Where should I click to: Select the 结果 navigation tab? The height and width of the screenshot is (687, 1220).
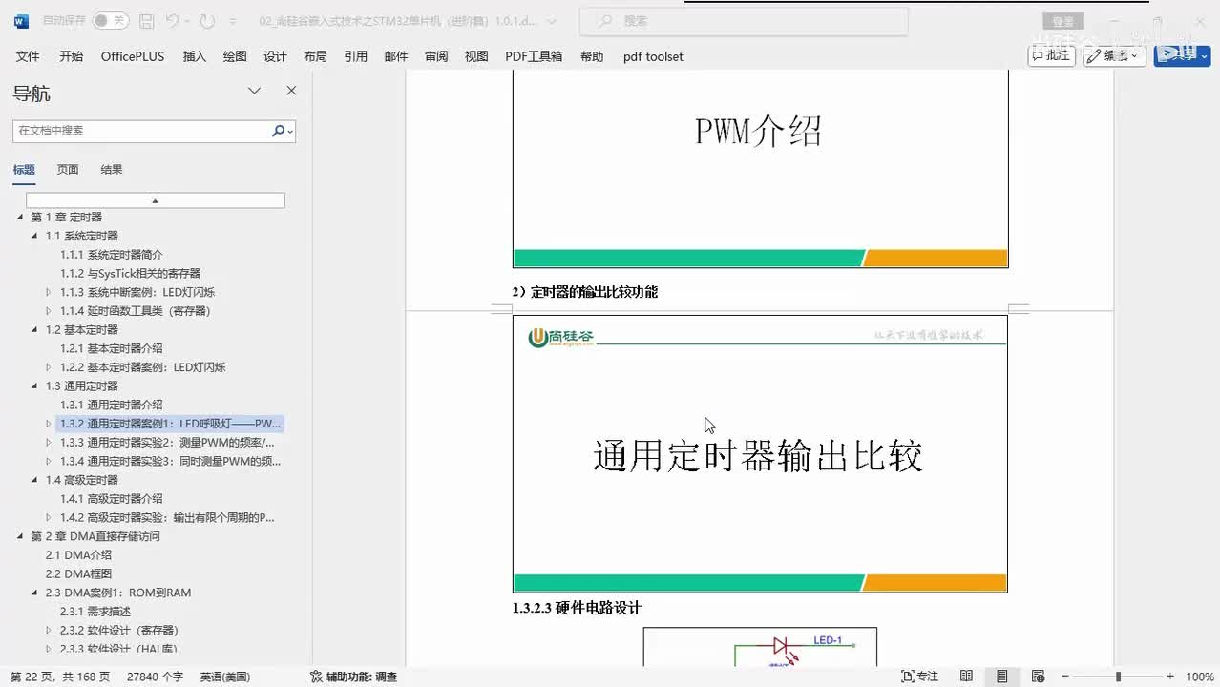112,170
